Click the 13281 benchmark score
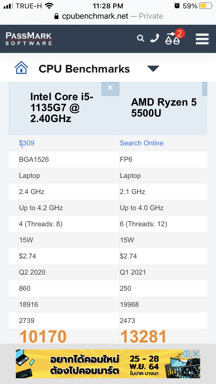The image size is (216, 384). 143,337
